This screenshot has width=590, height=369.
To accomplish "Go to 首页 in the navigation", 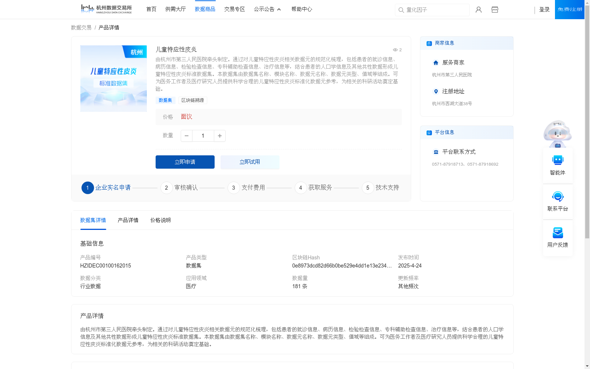I will [151, 9].
